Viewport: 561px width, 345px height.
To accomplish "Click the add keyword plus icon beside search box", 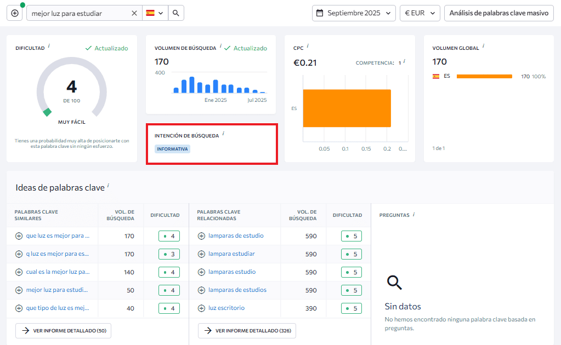I will (x=15, y=13).
